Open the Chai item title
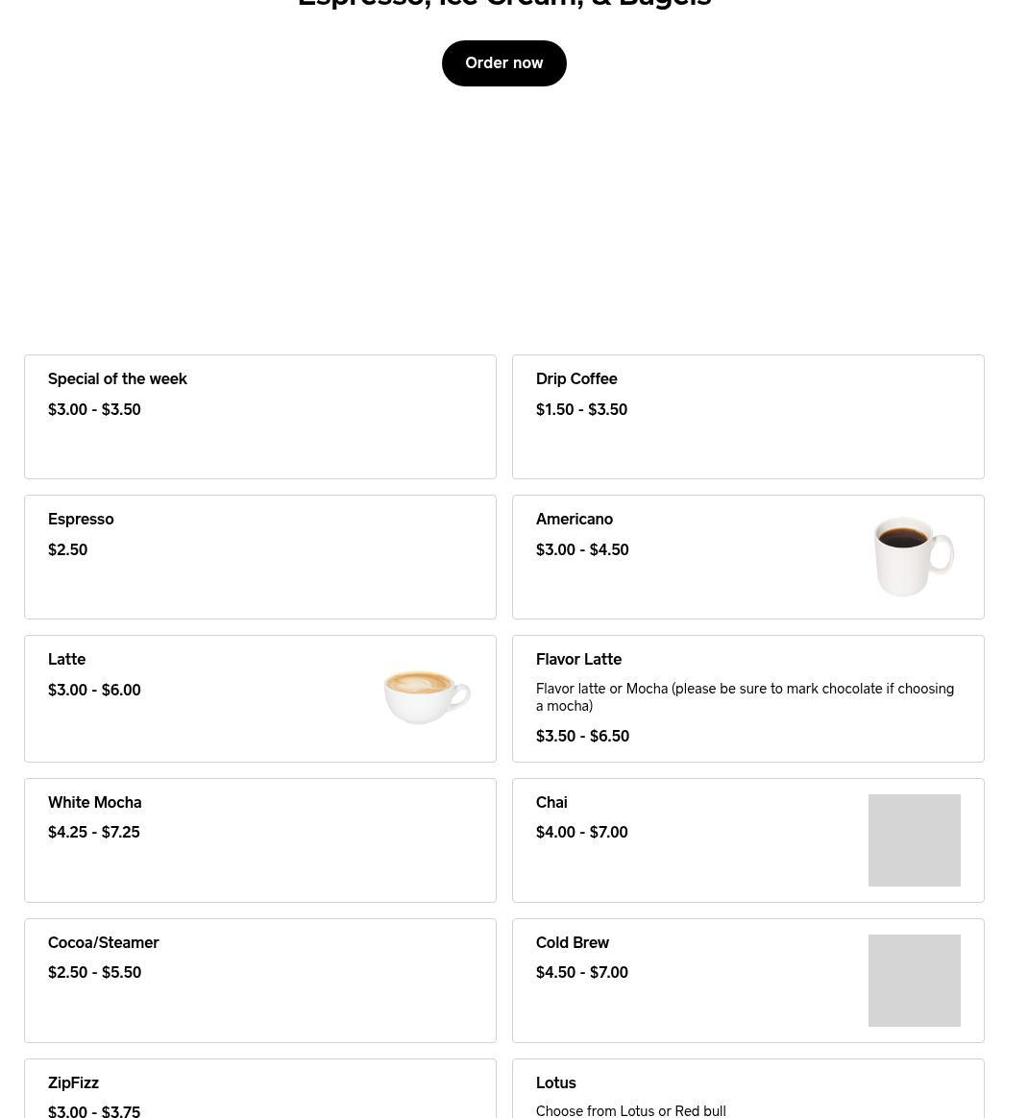The image size is (1028, 1118). click(551, 802)
